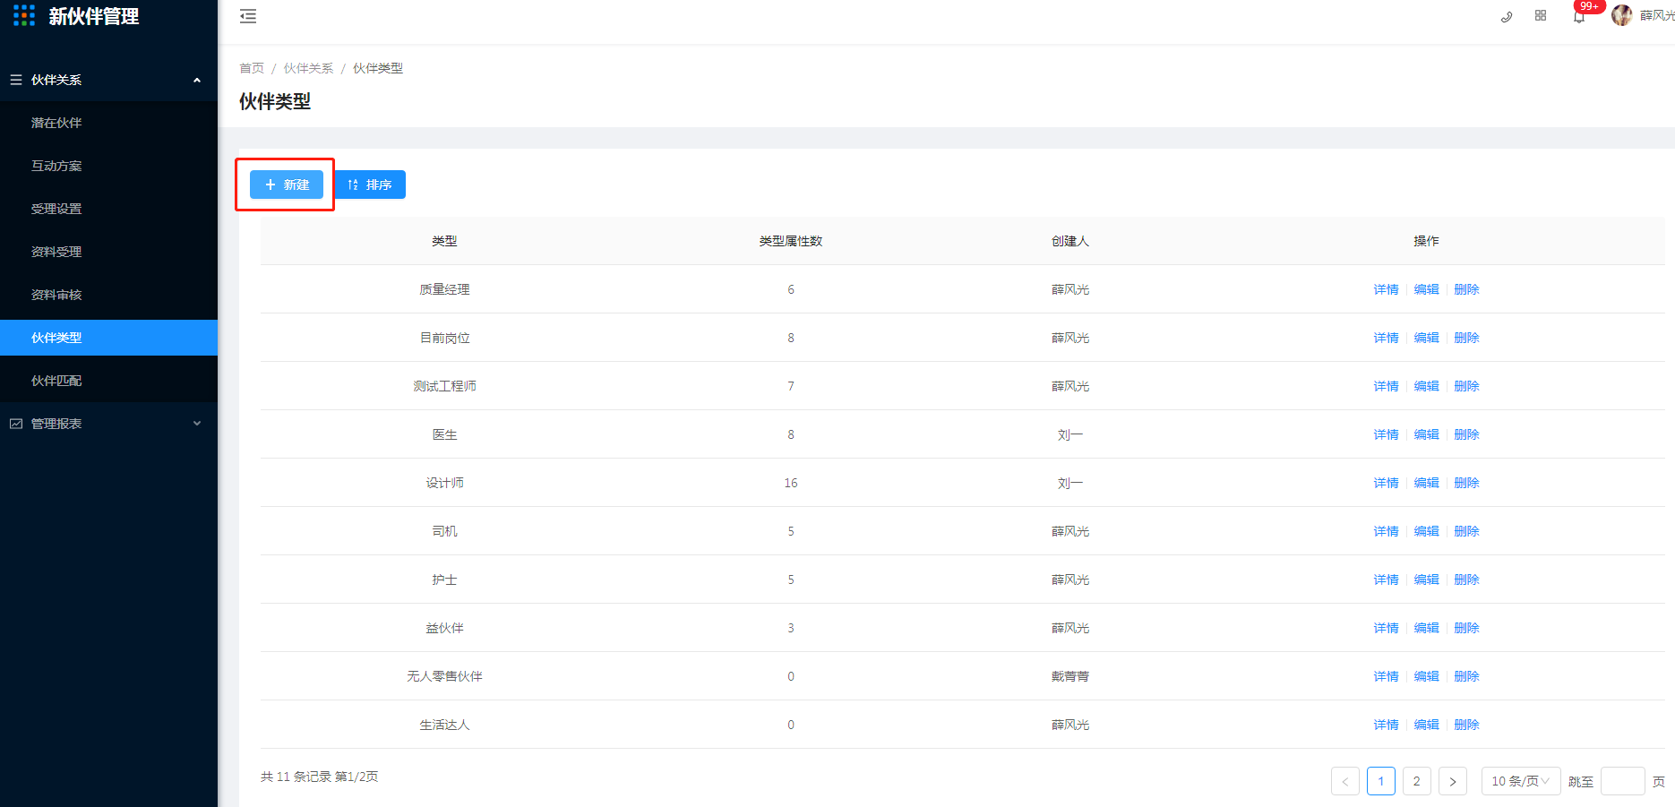Image resolution: width=1675 pixels, height=807 pixels.
Task: Delete the 目前岗位 row
Action: click(1466, 338)
